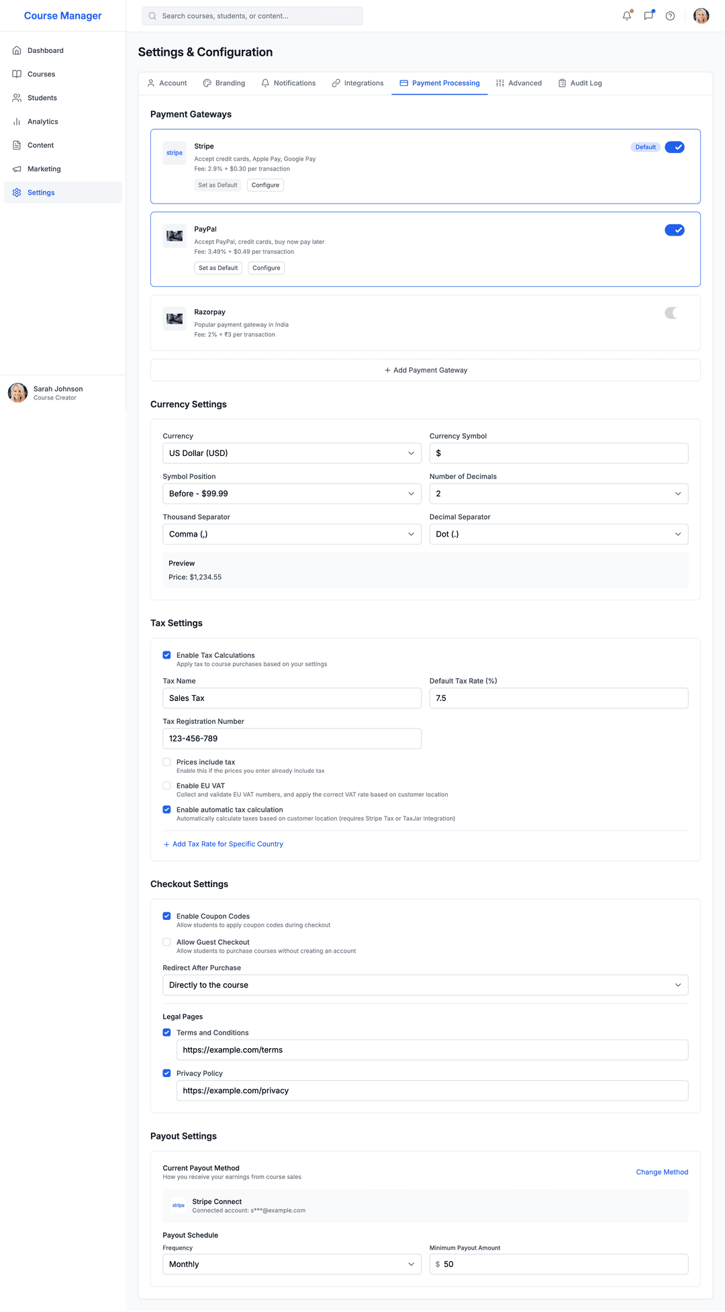Switch to the Integrations tab
The image size is (725, 1312).
pos(358,83)
